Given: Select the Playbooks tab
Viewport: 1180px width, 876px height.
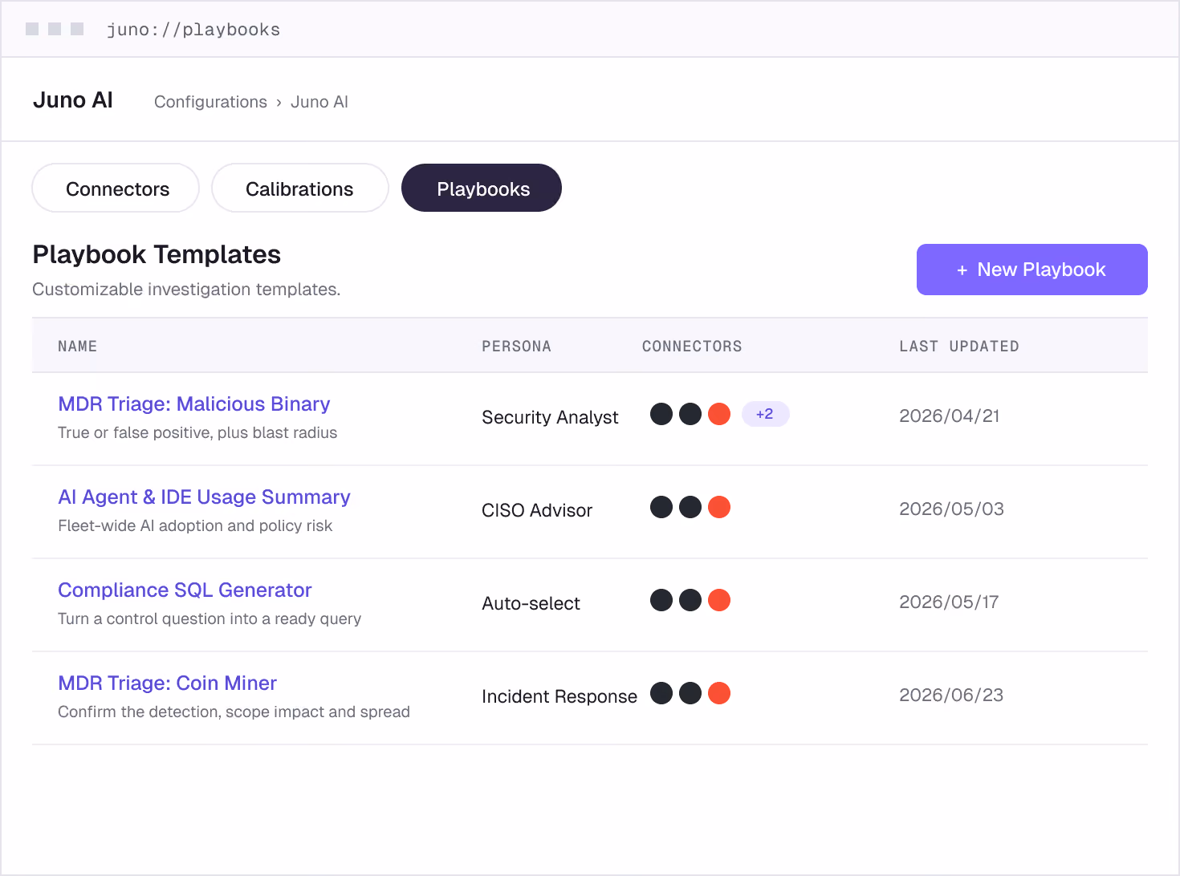Looking at the screenshot, I should tap(482, 188).
